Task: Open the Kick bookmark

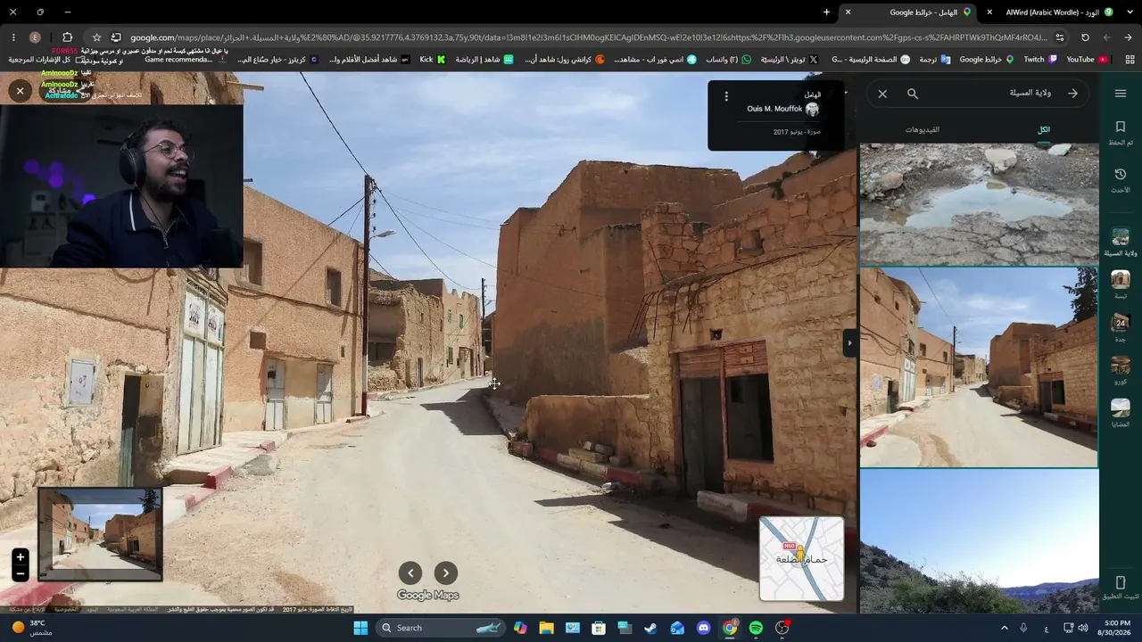Action: pyautogui.click(x=432, y=60)
